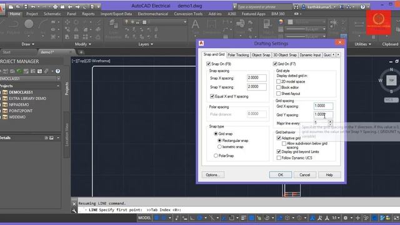Toggle the Snap On (F9) checkbox
The width and height of the screenshot is (400, 225).
click(x=208, y=64)
